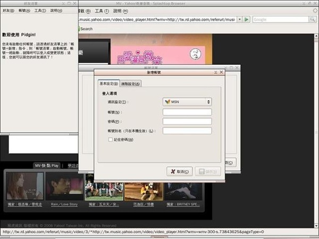Image resolution: width=319 pixels, height=239 pixels.
Task: Switch to 基本設定(B) tab
Action: click(108, 83)
